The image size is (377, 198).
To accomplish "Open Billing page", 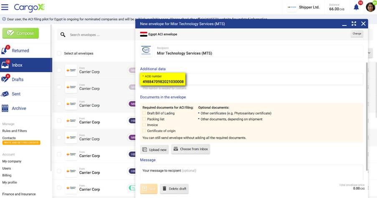I will 7,175.
